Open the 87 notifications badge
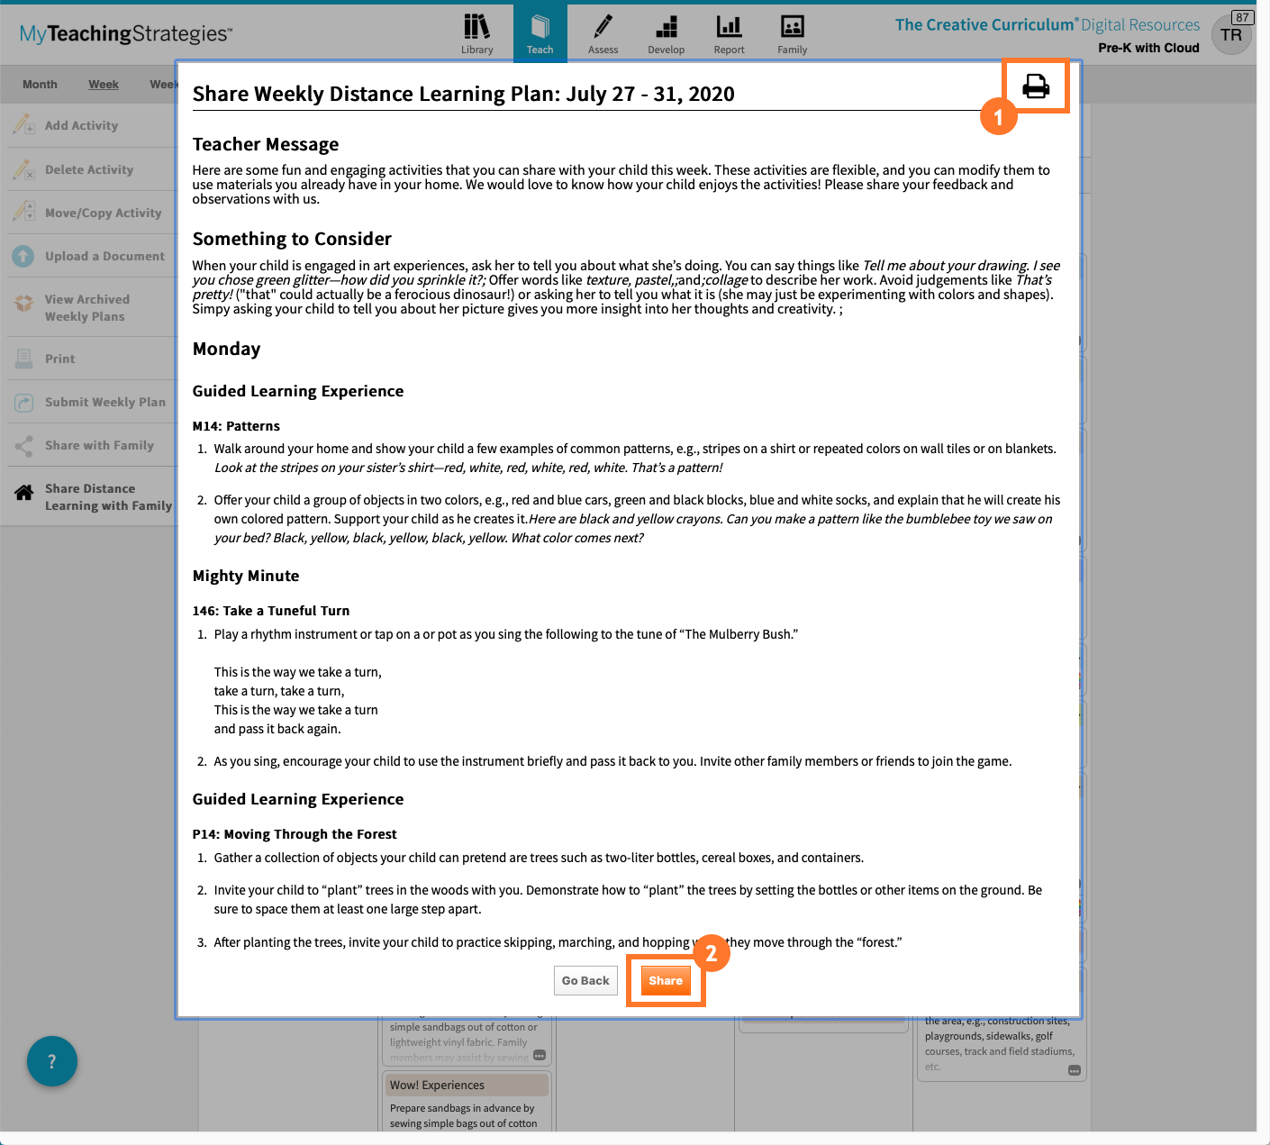Image resolution: width=1270 pixels, height=1145 pixels. click(x=1242, y=17)
